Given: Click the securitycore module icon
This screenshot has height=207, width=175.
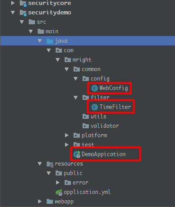Looking at the screenshot, I should (23, 3).
